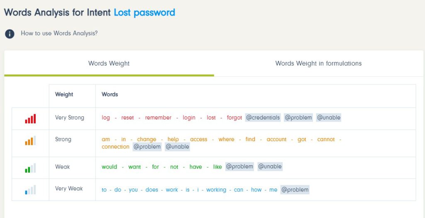Click @unable tag in Weak row

pyautogui.click(x=270, y=167)
